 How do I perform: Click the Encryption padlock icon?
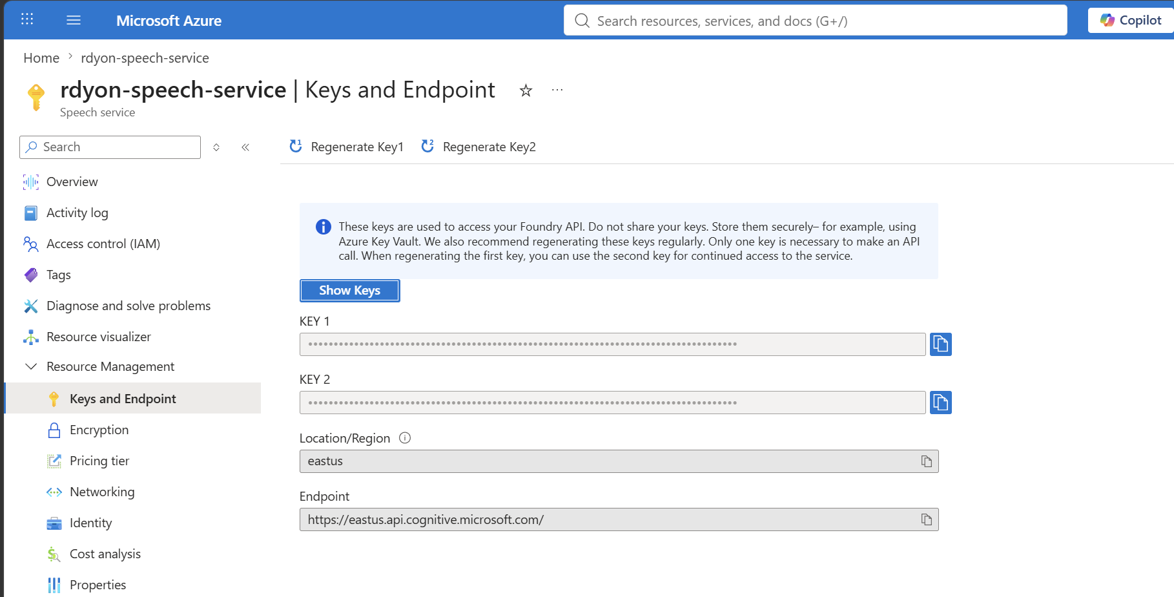tap(54, 430)
